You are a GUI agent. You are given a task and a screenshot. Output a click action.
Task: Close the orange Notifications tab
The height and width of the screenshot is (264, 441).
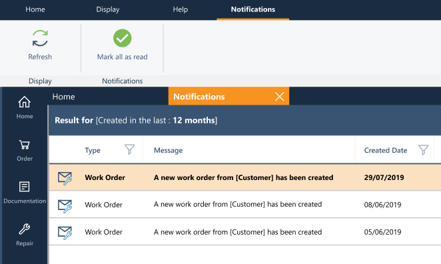pyautogui.click(x=279, y=97)
